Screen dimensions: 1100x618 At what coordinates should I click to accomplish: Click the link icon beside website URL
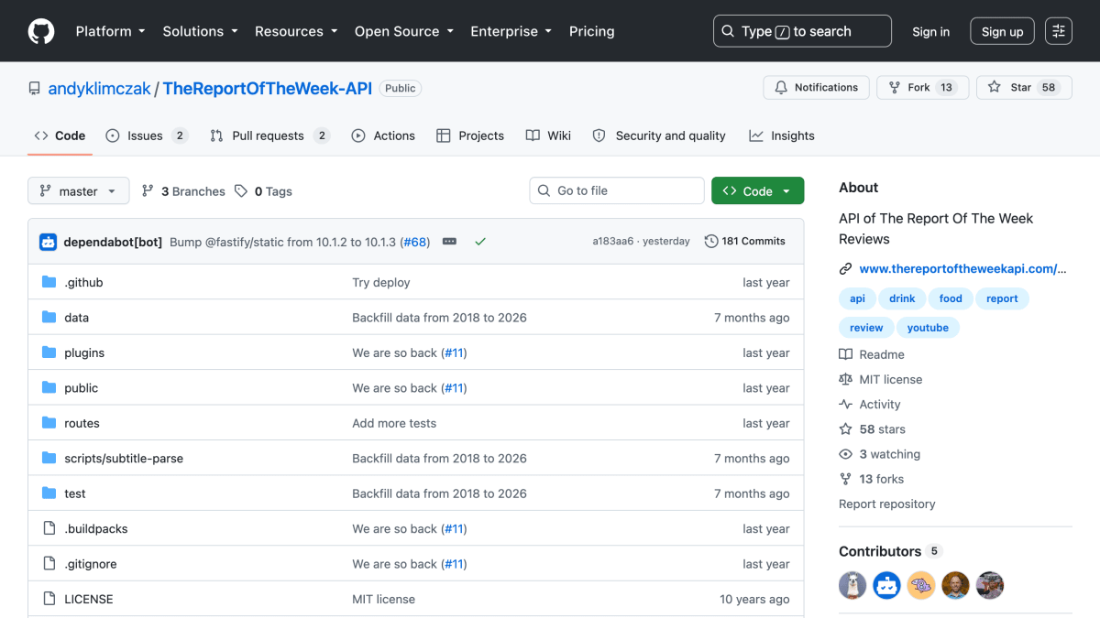[x=845, y=269]
